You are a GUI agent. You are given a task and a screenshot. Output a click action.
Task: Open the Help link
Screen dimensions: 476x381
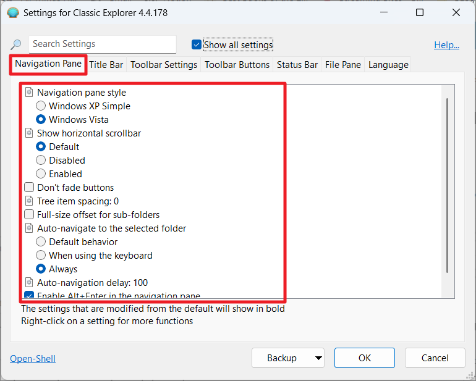click(x=446, y=45)
